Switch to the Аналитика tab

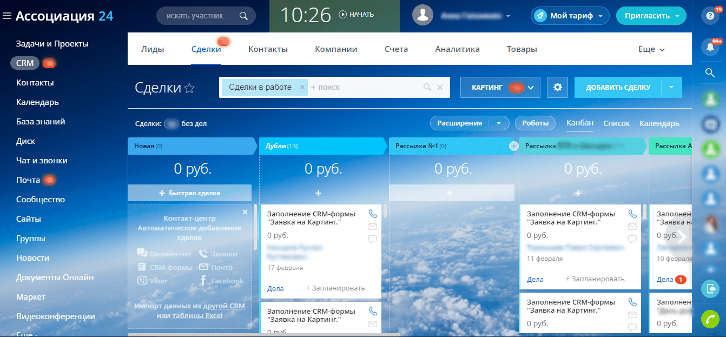click(457, 49)
